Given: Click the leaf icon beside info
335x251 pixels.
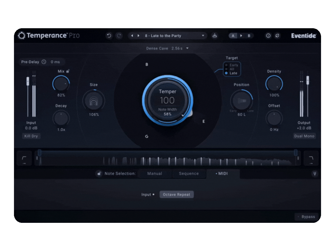Looking at the screenshot, I should click(277, 36).
